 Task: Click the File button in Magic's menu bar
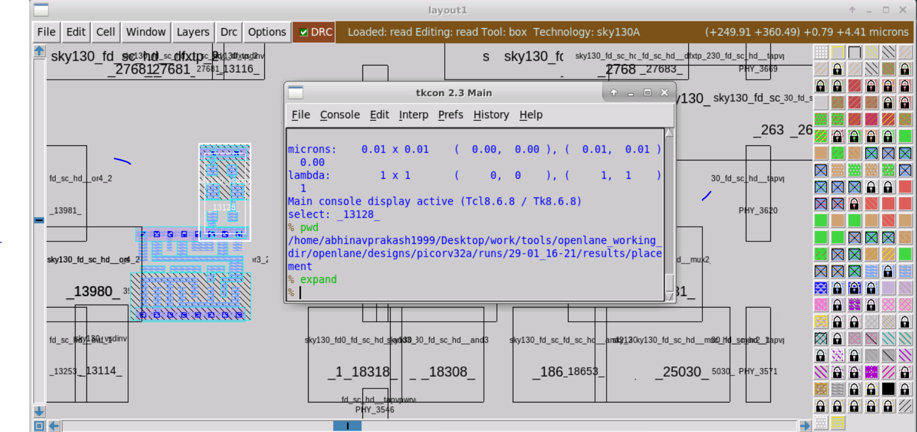point(45,32)
